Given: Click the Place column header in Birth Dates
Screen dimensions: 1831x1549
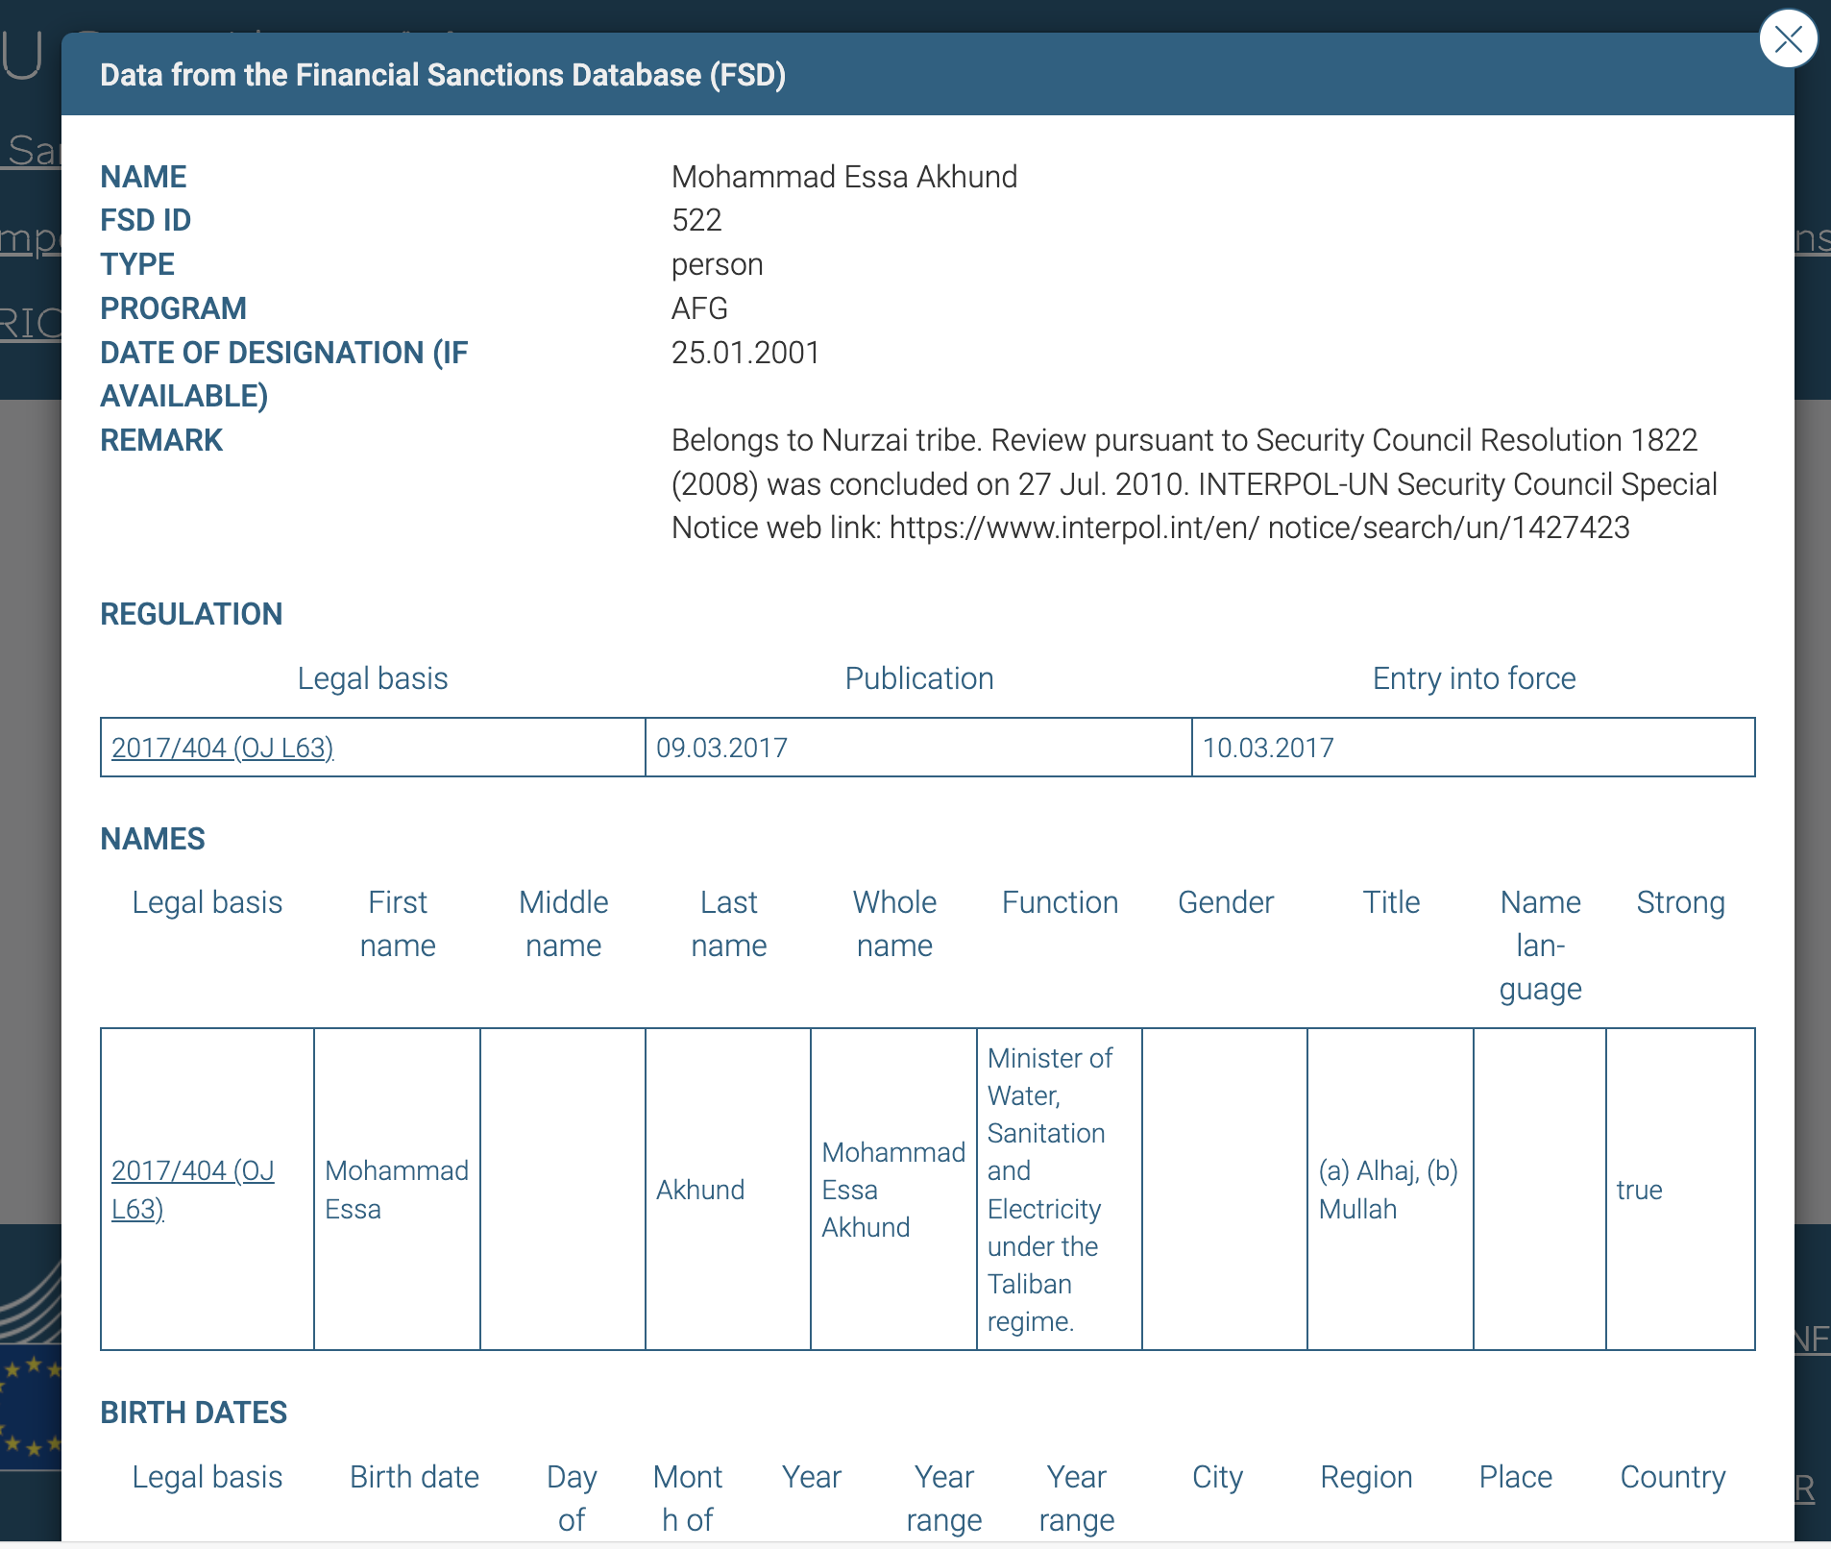Looking at the screenshot, I should (1515, 1477).
